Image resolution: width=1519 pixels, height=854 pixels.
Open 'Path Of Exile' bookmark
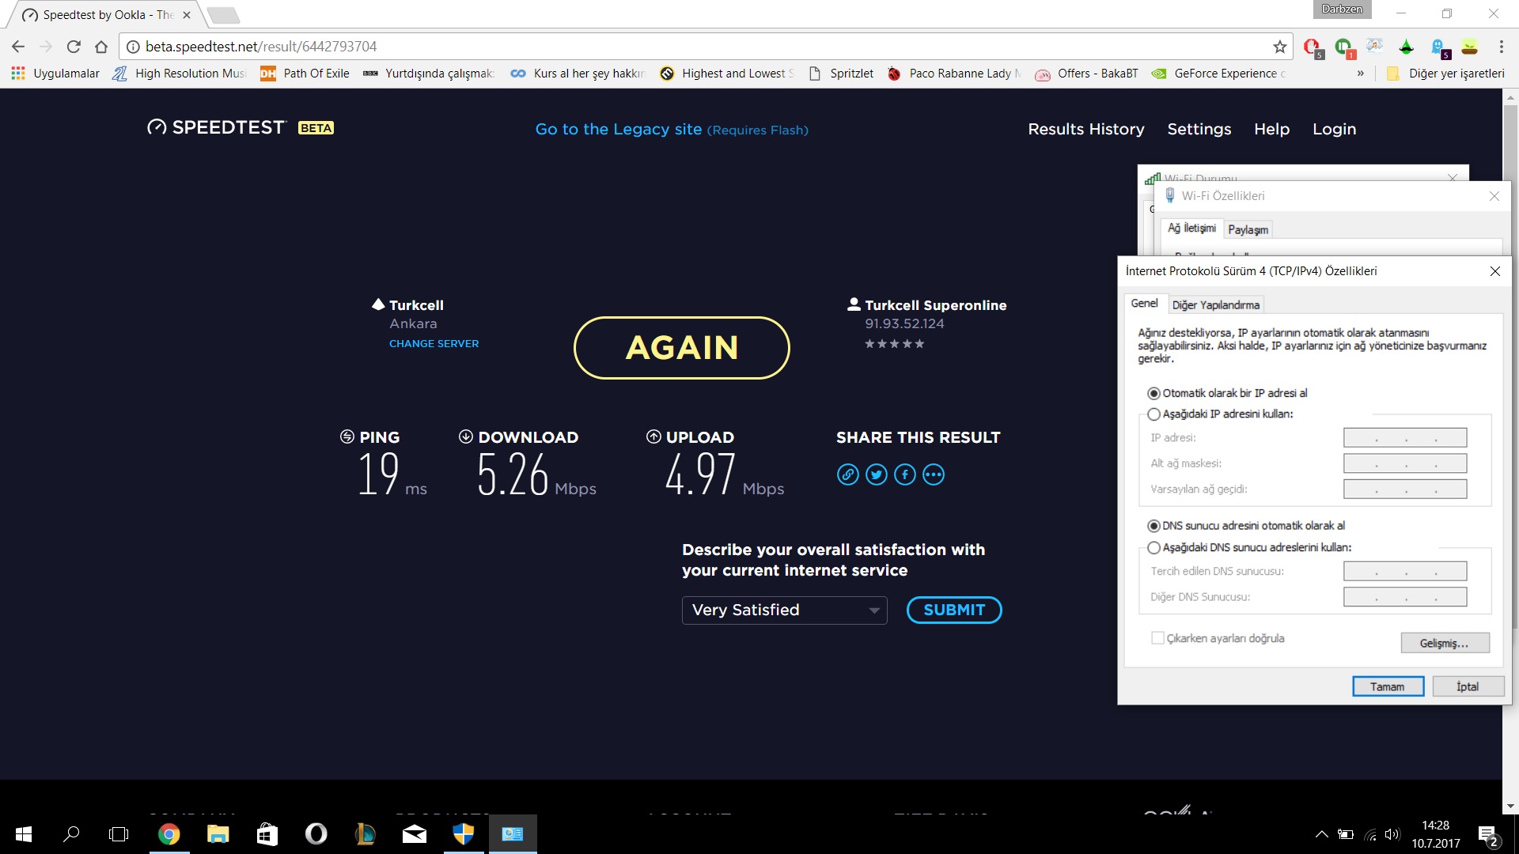pos(305,74)
